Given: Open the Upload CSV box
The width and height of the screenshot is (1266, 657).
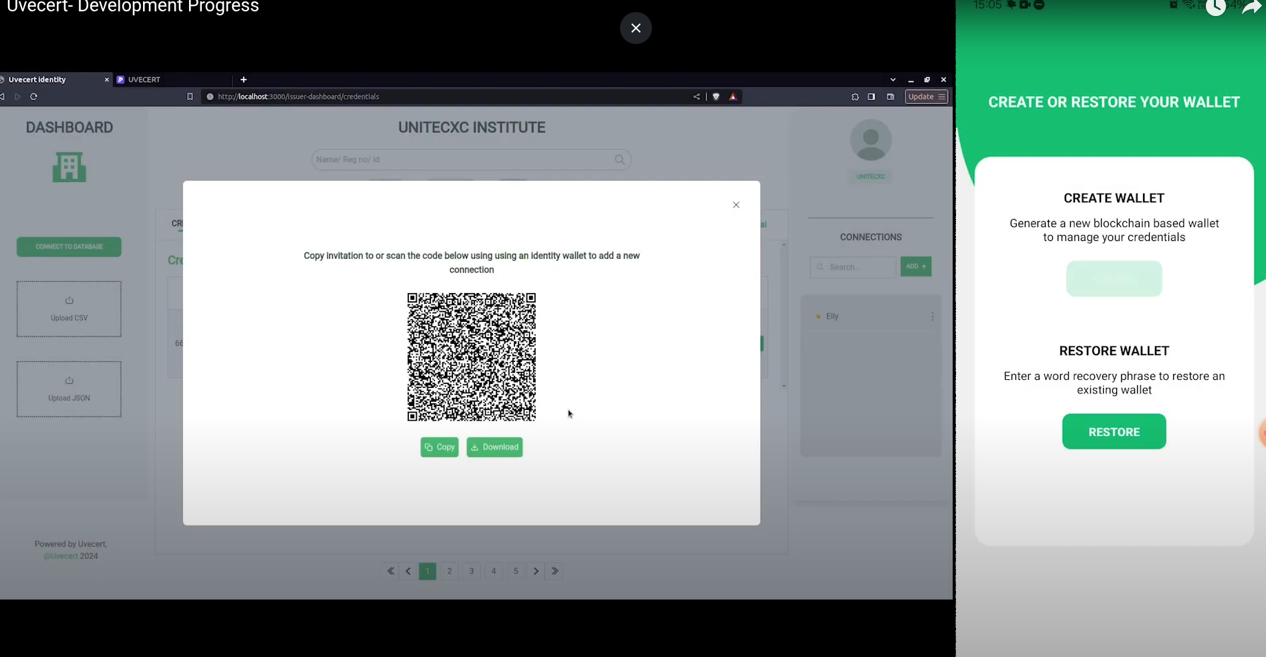Looking at the screenshot, I should (x=69, y=309).
